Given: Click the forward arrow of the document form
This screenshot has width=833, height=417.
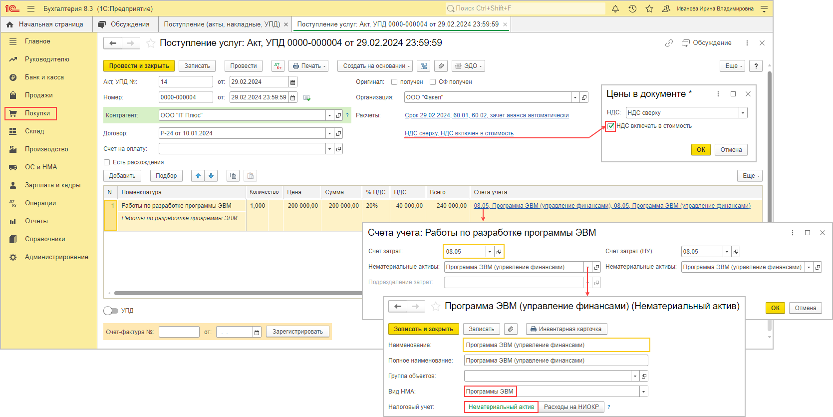Looking at the screenshot, I should pos(131,43).
